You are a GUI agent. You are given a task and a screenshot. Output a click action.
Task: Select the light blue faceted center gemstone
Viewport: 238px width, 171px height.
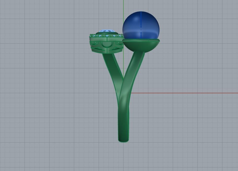107,31
